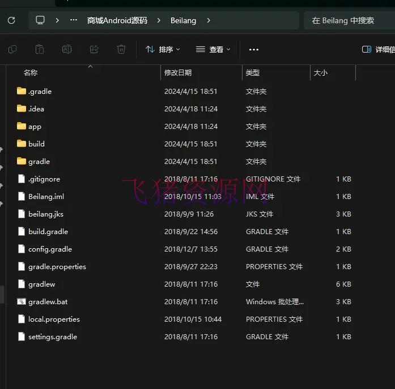Screen dimensions: 395x389
Task: Expand chevron after the monitor icon
Action: click(57, 20)
